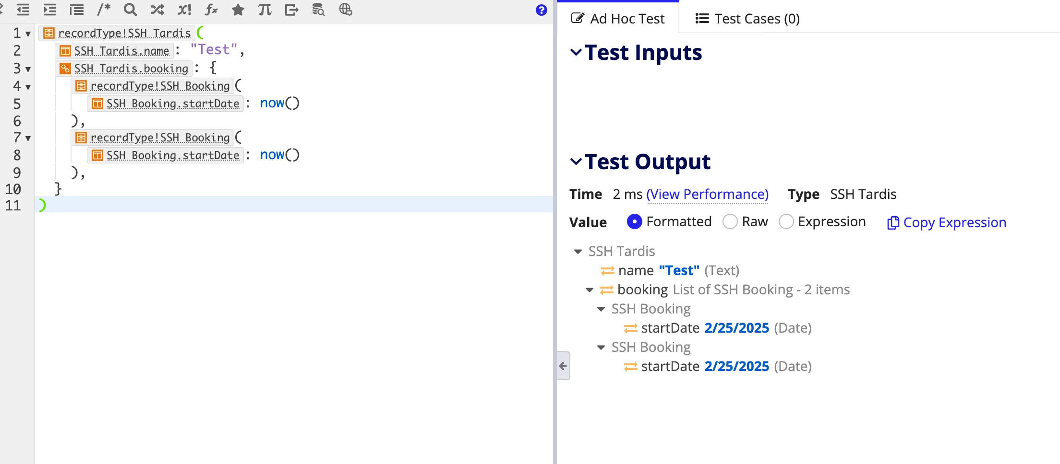Place cursor on editor line 11

click(294, 205)
